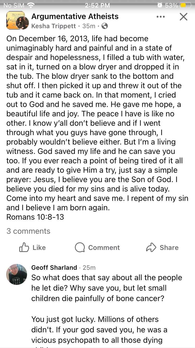Viewport: 195px width, 348px height.
Task: Tap the globe public-privacy icon
Action: point(105,26)
